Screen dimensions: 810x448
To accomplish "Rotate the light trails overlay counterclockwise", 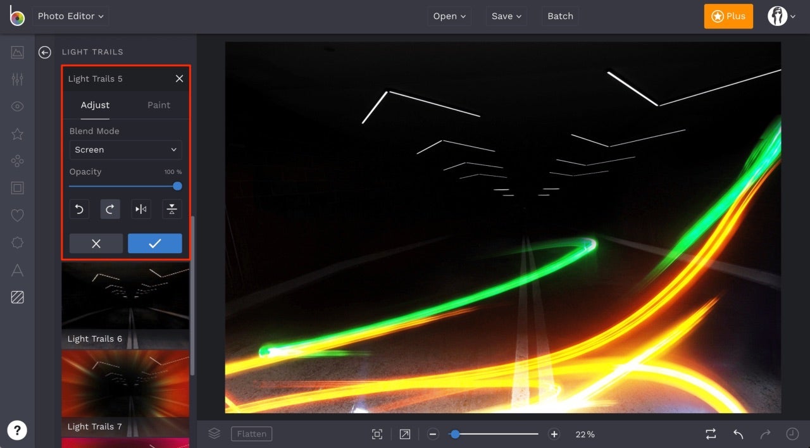I will tap(79, 209).
